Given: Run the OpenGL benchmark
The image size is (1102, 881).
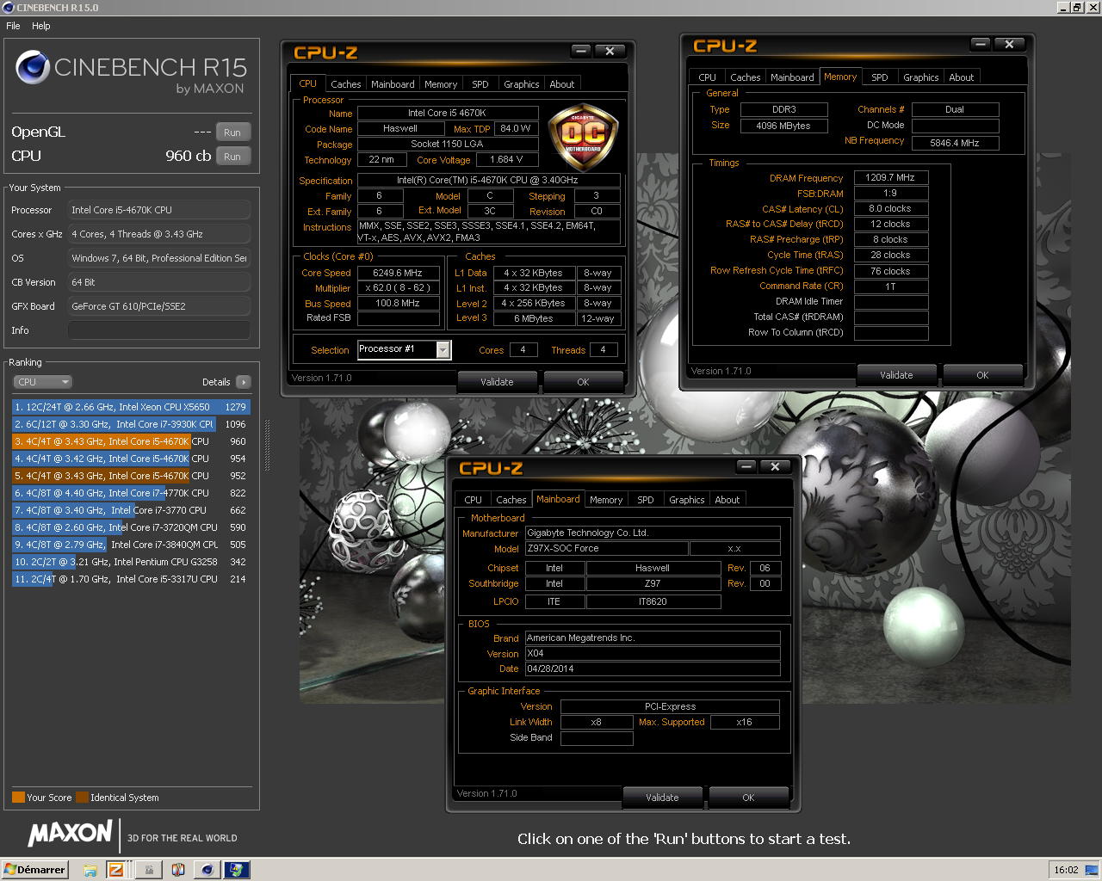Looking at the screenshot, I should point(232,132).
